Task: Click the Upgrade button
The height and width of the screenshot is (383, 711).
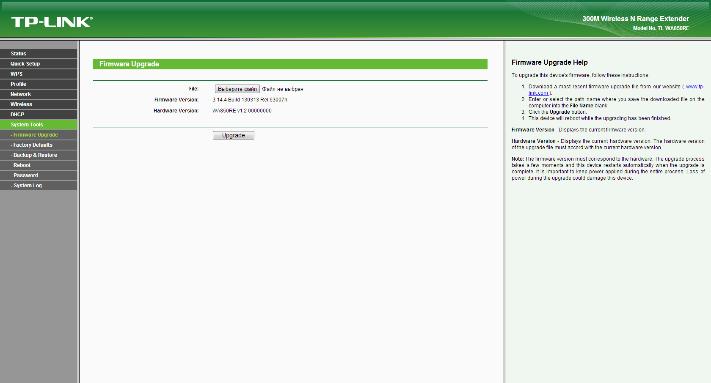Action: click(234, 135)
